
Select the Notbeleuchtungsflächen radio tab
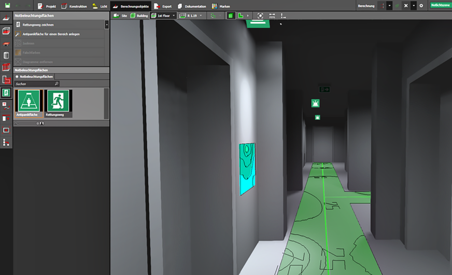point(35,76)
